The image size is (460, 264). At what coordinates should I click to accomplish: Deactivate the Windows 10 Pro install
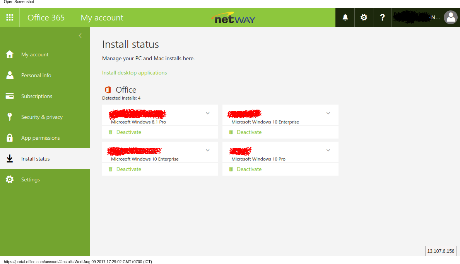pos(249,169)
